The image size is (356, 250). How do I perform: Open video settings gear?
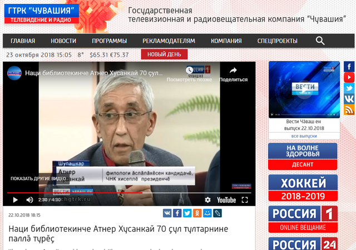(207, 200)
